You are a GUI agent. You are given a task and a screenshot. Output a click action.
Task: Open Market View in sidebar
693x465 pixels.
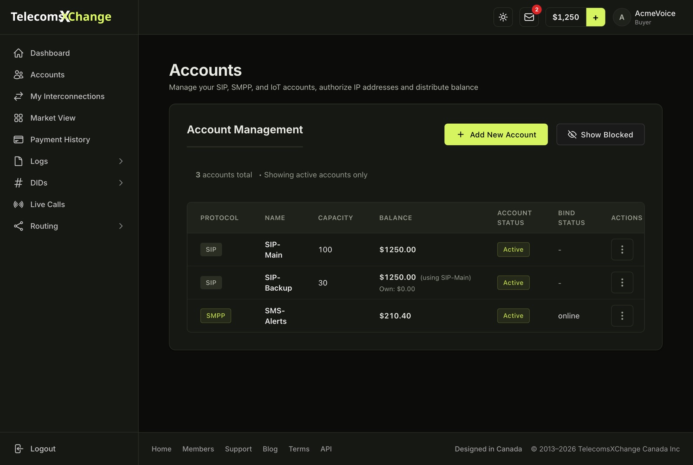coord(69,118)
